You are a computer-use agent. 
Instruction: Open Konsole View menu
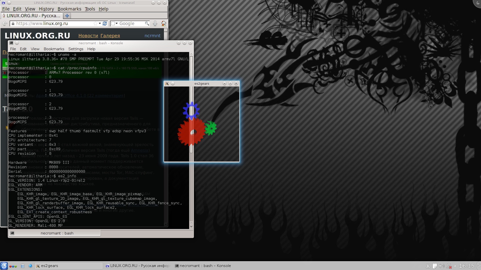pos(35,49)
